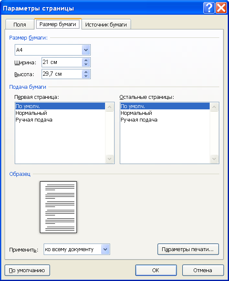Select По умолч. in Остальные страницы list
The width and height of the screenshot is (229, 281).
click(165, 106)
